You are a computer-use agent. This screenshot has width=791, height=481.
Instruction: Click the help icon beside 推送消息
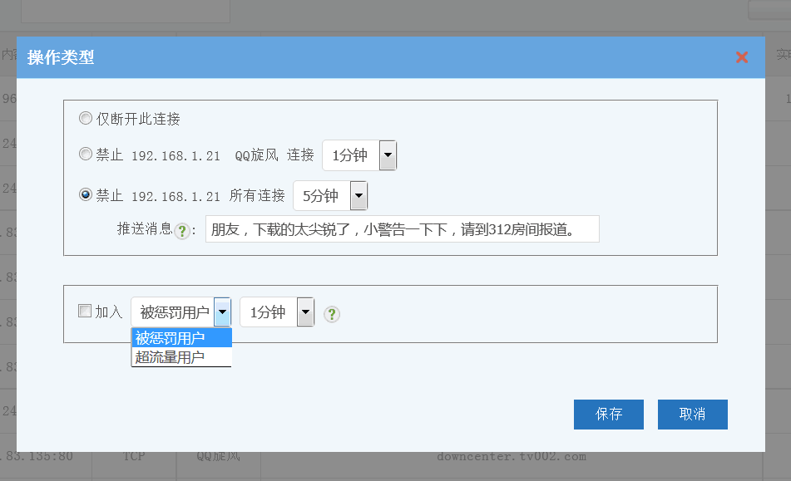coord(182,231)
